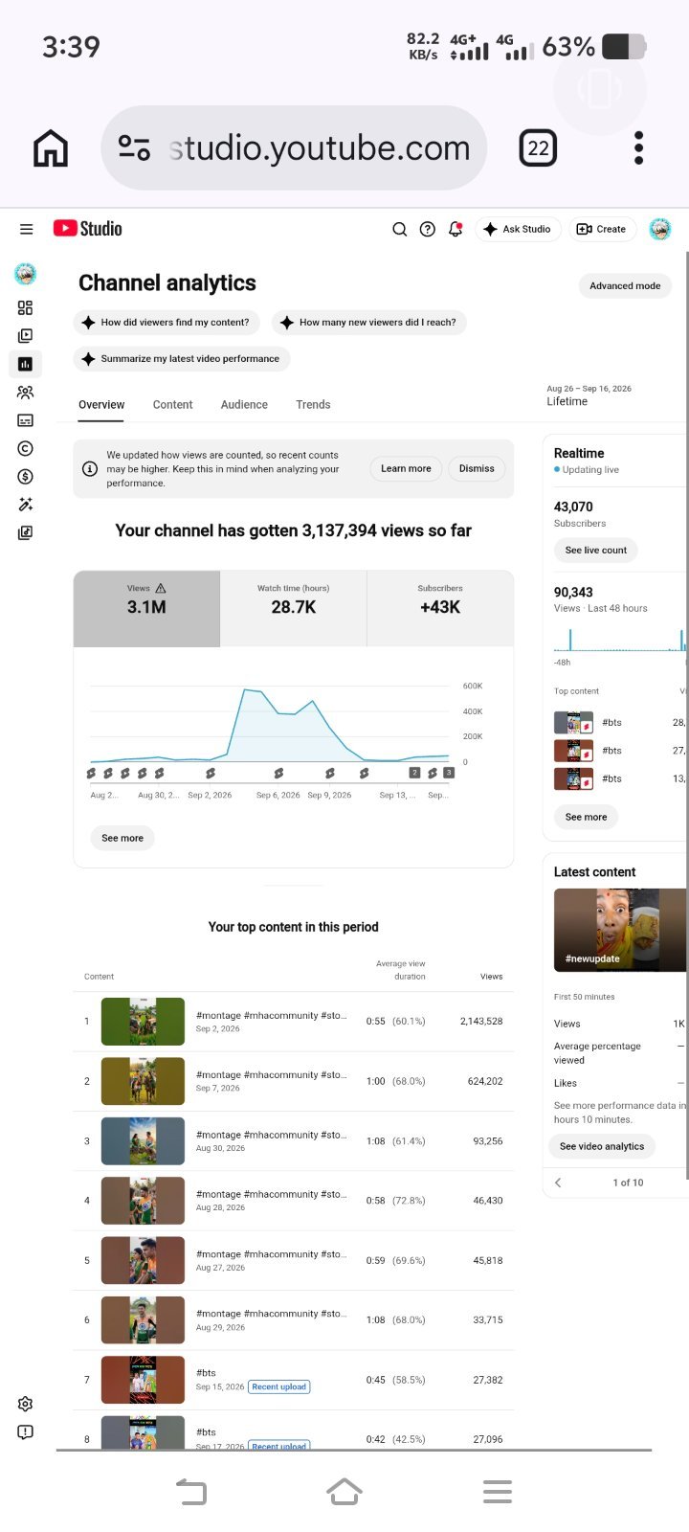Open Content section in the sidebar
This screenshot has width=689, height=1532.
[26, 336]
